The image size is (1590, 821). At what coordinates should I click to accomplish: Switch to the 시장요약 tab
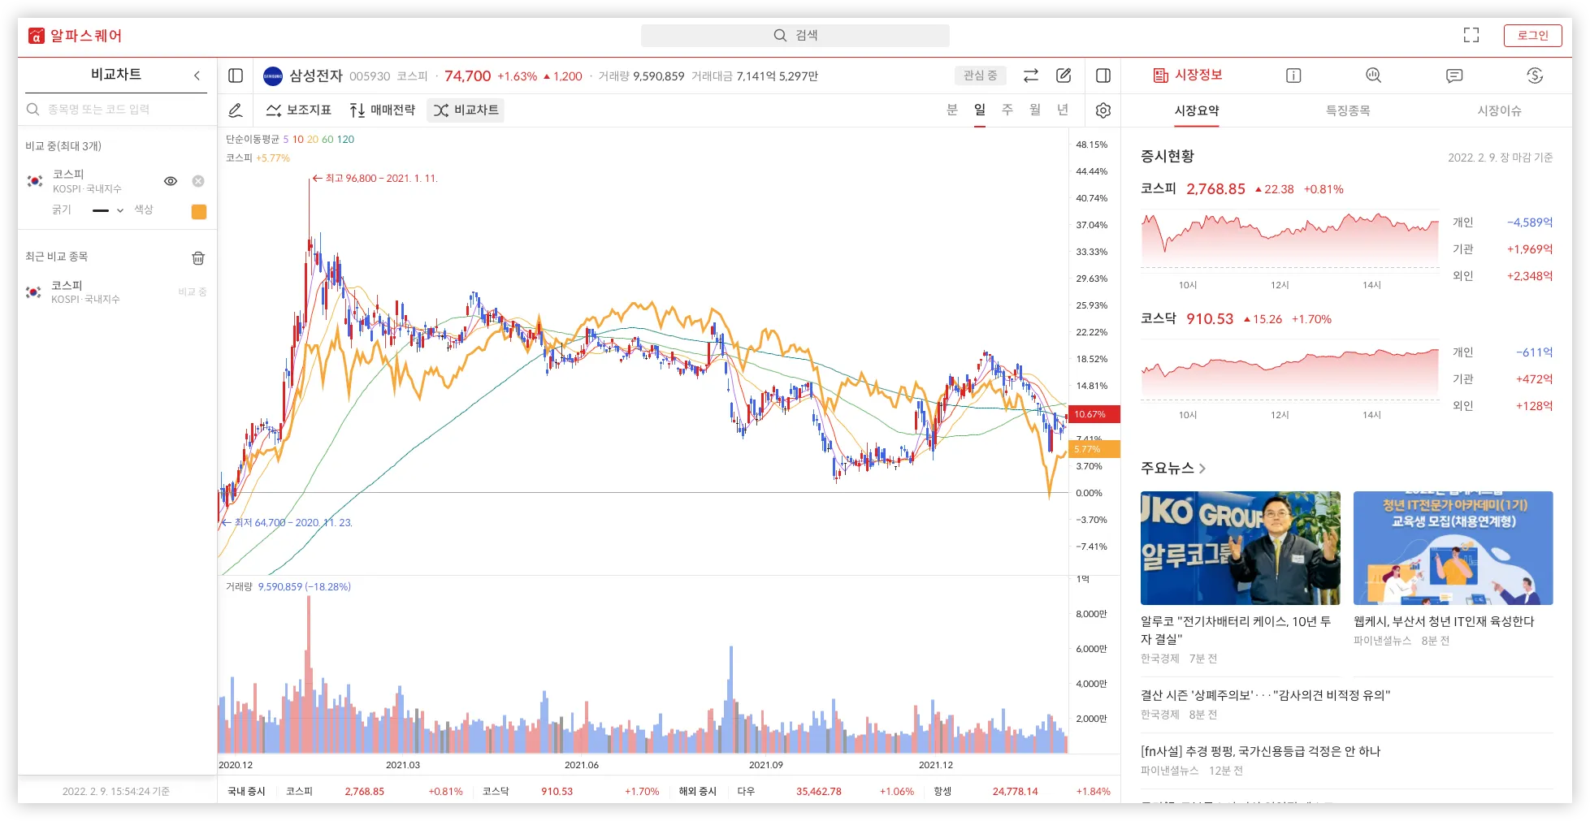1197,110
